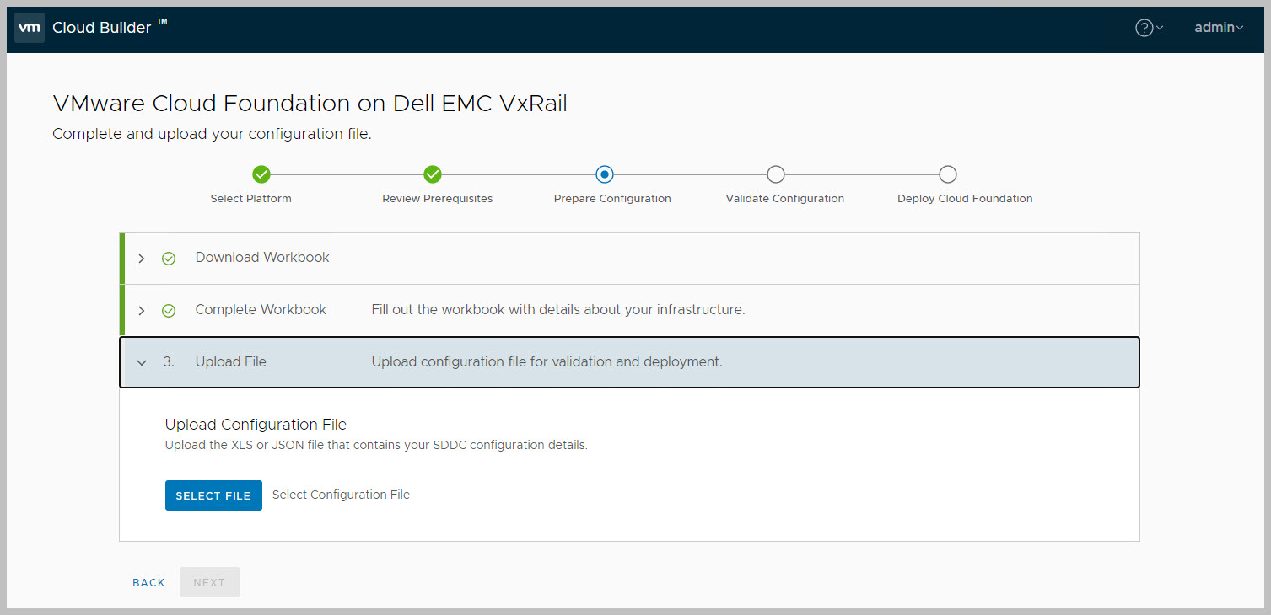Click the Prepare Configuration active step circle
Viewport: 1271px width, 615px height.
(604, 174)
